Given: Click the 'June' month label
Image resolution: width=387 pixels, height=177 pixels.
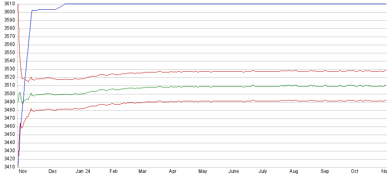Looking at the screenshot, I should click(x=233, y=172).
